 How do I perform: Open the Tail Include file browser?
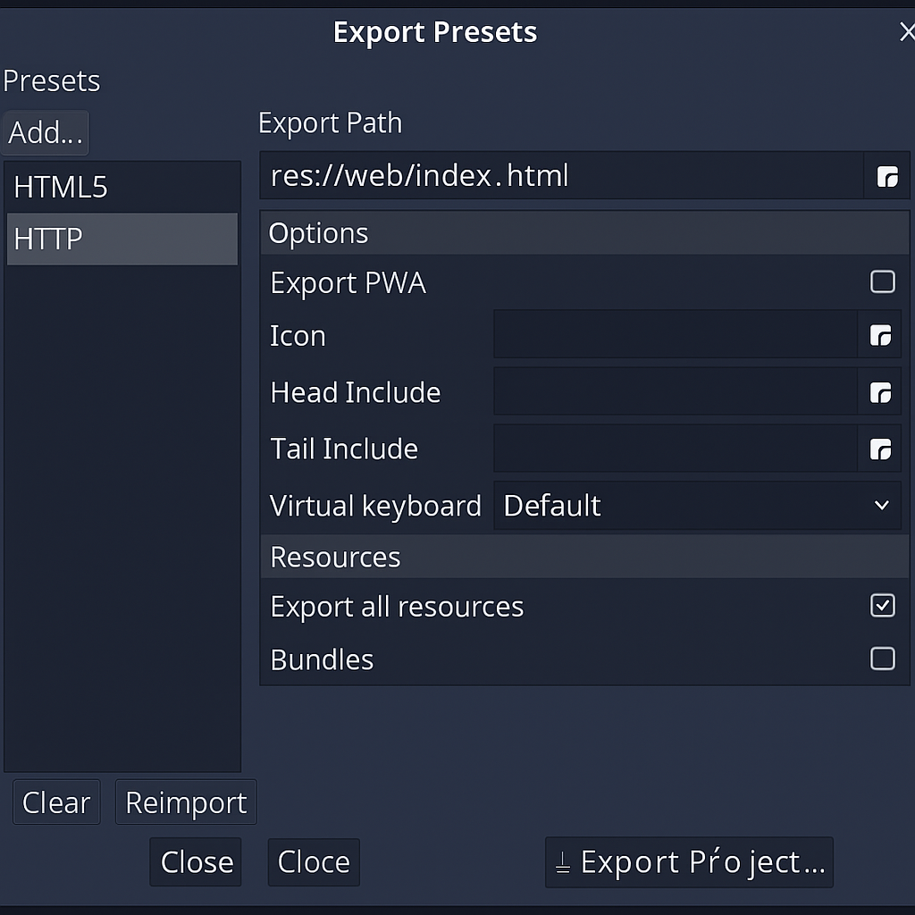[882, 449]
